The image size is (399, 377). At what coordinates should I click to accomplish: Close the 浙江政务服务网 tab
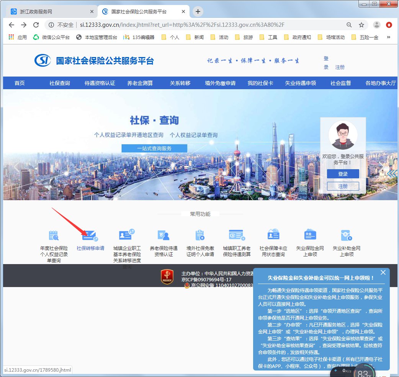click(x=92, y=12)
